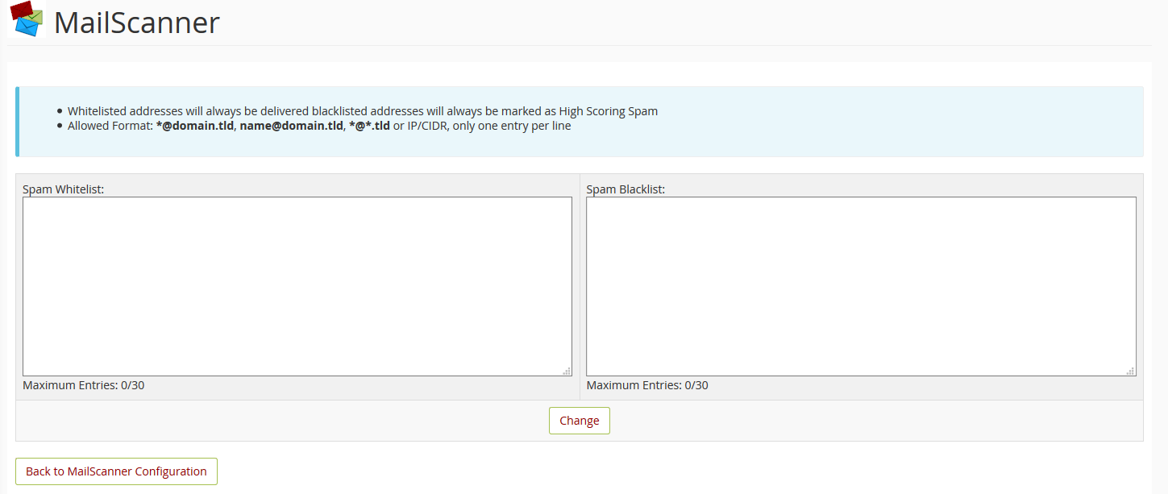This screenshot has width=1168, height=494.
Task: Click the "Spam Whitelist:" label
Action: click(64, 189)
